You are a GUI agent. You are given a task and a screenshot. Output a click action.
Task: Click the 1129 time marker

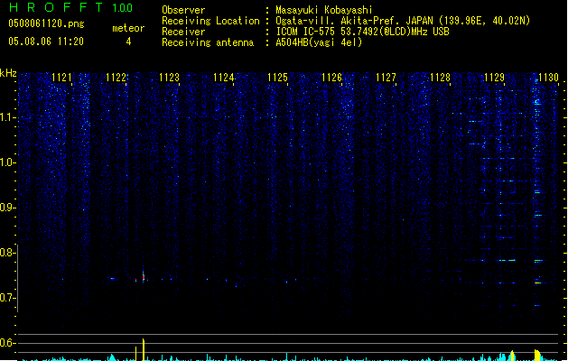(x=494, y=78)
